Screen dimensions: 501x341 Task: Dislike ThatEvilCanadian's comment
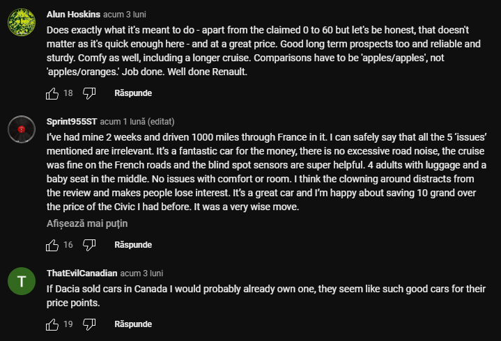(89, 324)
